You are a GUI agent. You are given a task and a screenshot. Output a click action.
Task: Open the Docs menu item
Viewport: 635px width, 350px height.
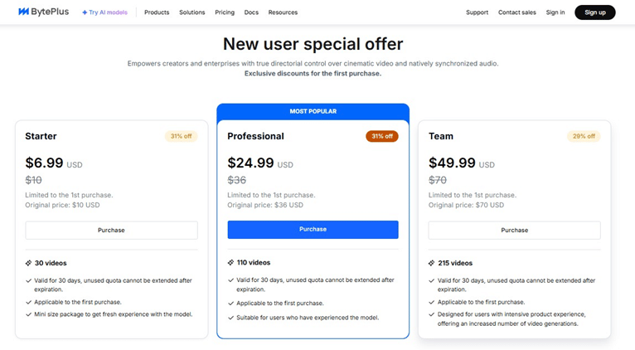tap(251, 12)
